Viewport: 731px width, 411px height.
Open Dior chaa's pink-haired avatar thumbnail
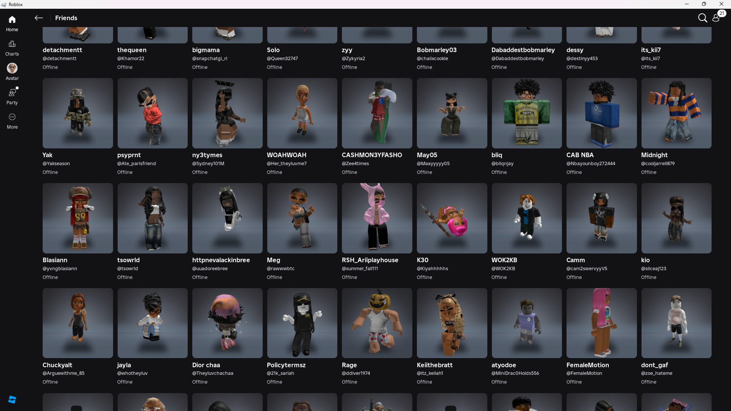(227, 323)
